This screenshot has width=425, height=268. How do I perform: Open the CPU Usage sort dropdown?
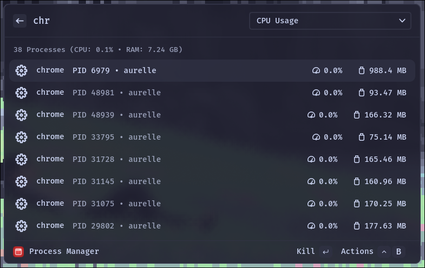[330, 21]
